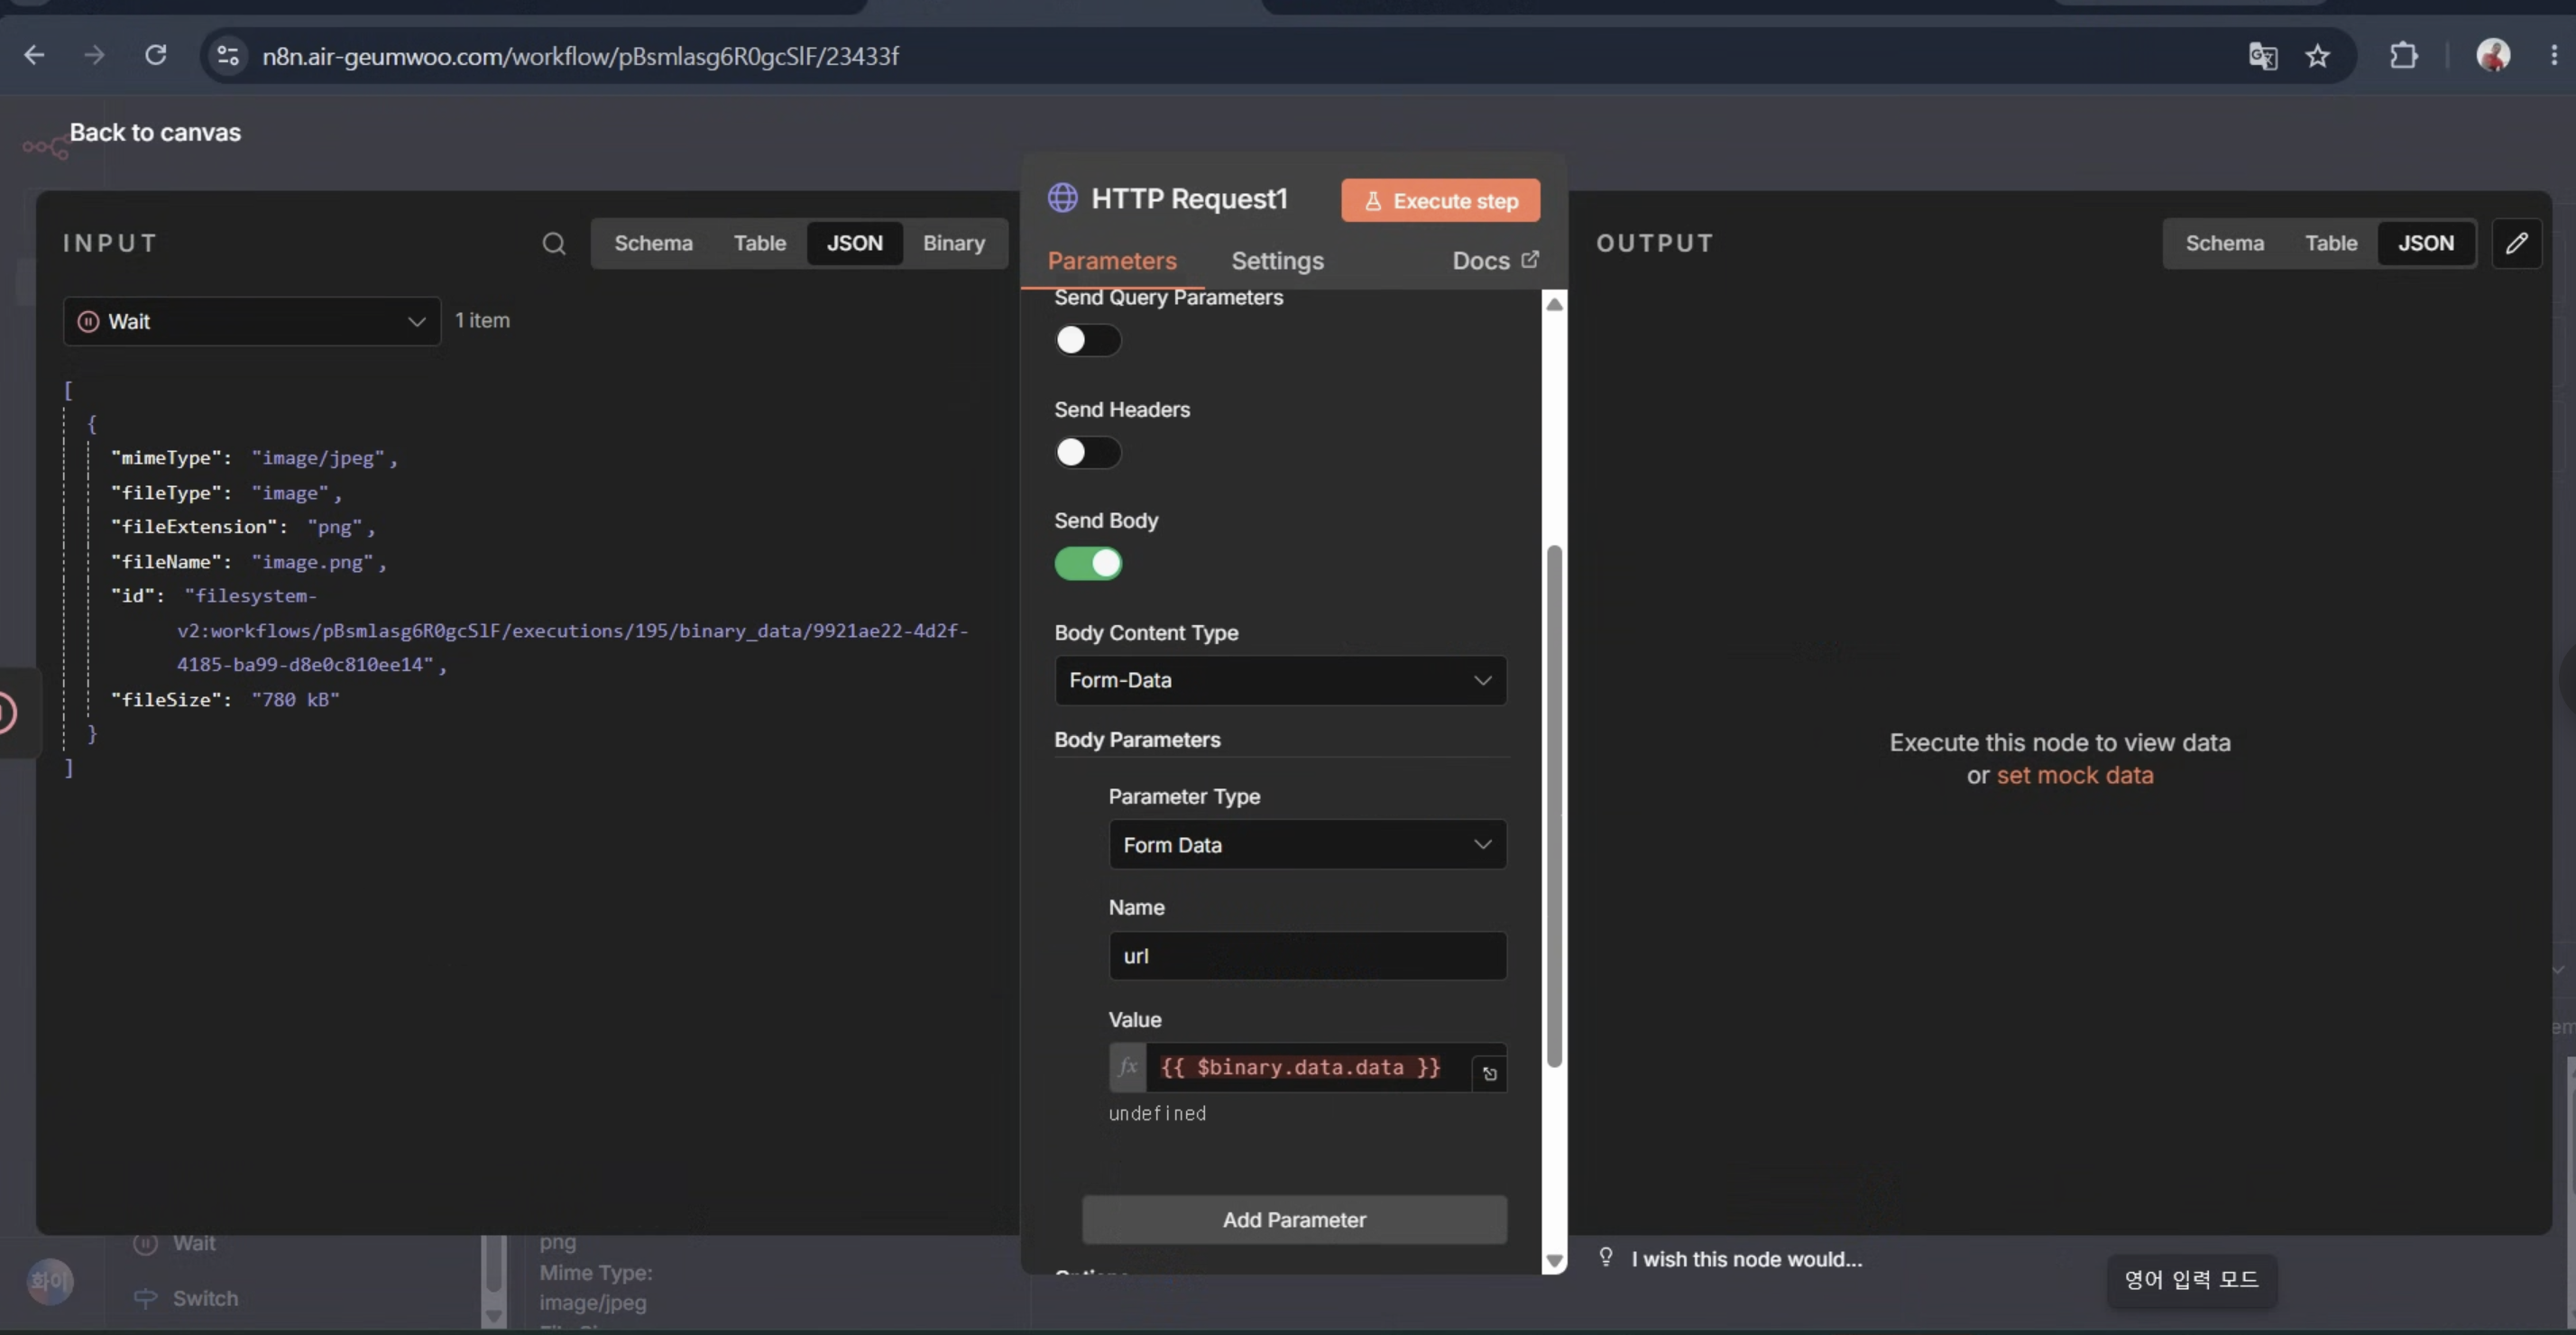Click the Execute step button

1440,201
